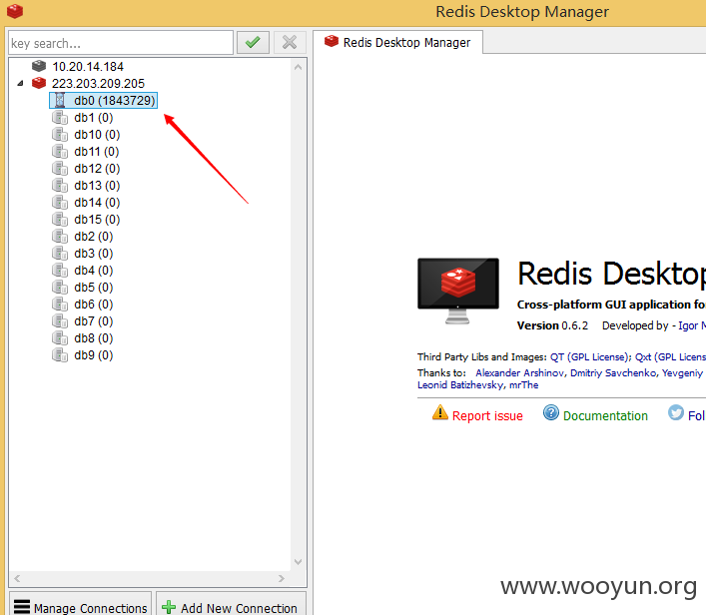Open the mrThe link
706x615 pixels.
tap(523, 385)
